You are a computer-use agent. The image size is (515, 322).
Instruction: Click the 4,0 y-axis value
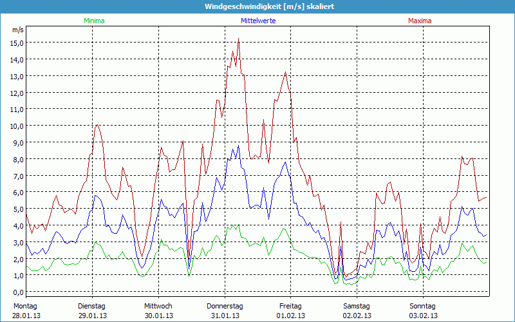point(19,226)
